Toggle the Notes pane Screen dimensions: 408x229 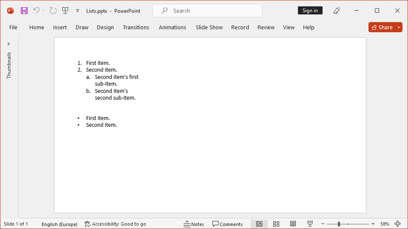click(x=194, y=224)
